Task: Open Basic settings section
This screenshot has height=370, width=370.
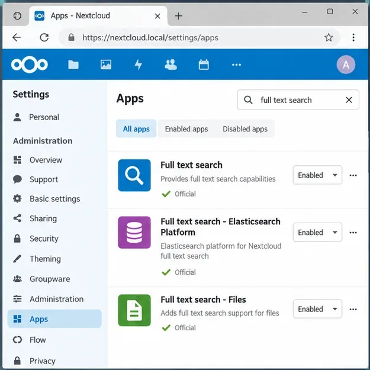Action: 54,199
